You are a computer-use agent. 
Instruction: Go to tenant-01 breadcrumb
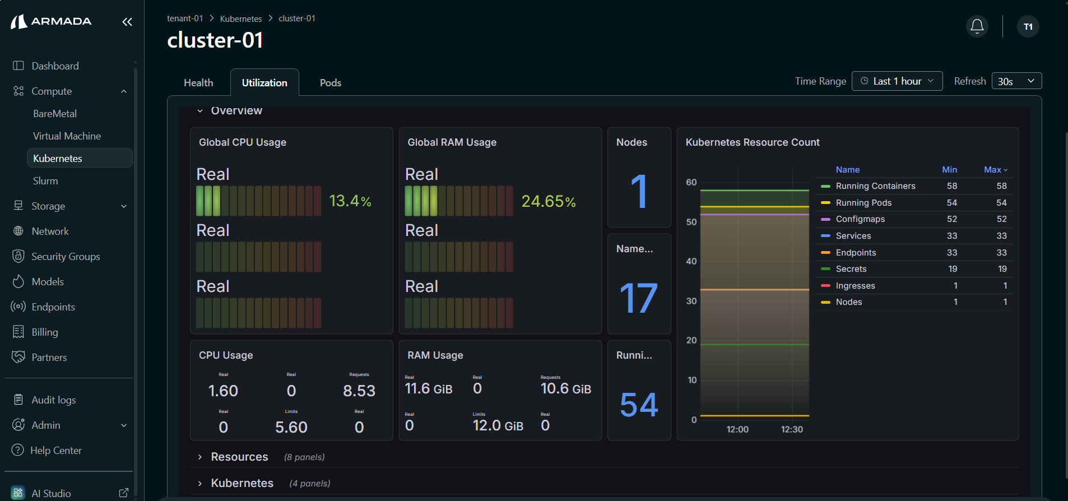185,18
